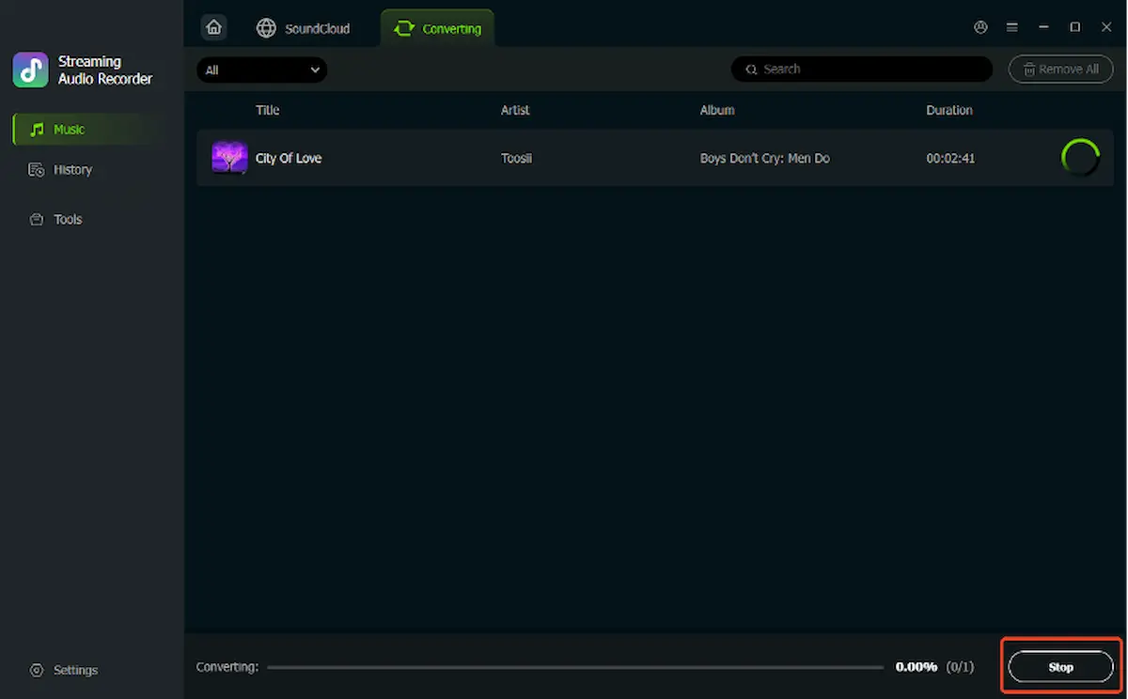Open the user account icon
The height and width of the screenshot is (699, 1128).
tap(980, 27)
